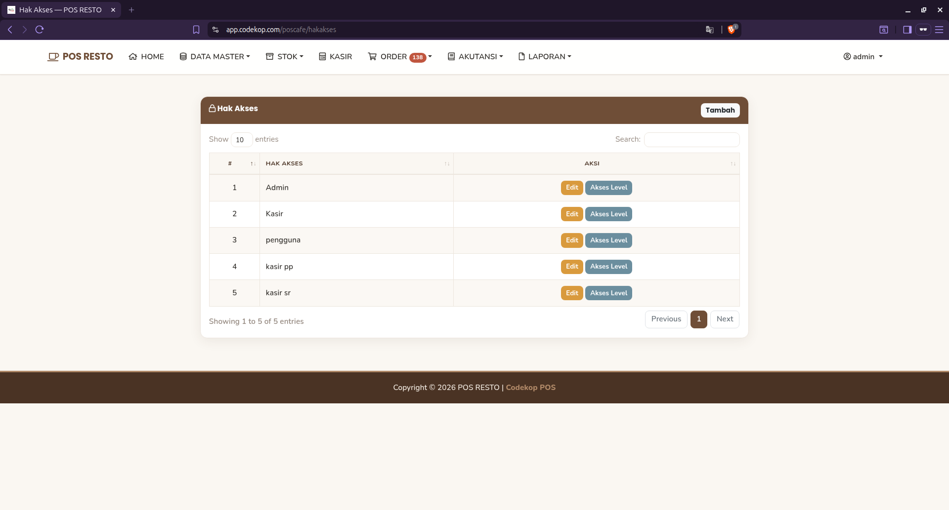The height and width of the screenshot is (510, 949).
Task: Open ORDER dropdown with 138 badge
Action: (x=400, y=57)
